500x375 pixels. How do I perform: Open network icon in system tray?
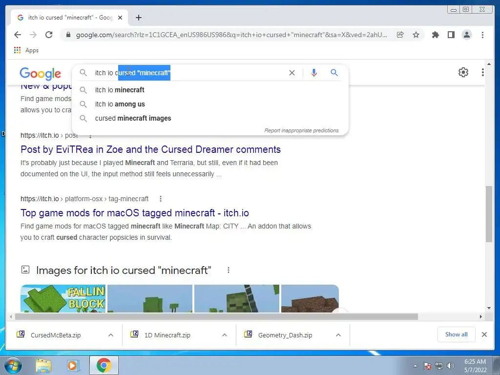(x=439, y=366)
